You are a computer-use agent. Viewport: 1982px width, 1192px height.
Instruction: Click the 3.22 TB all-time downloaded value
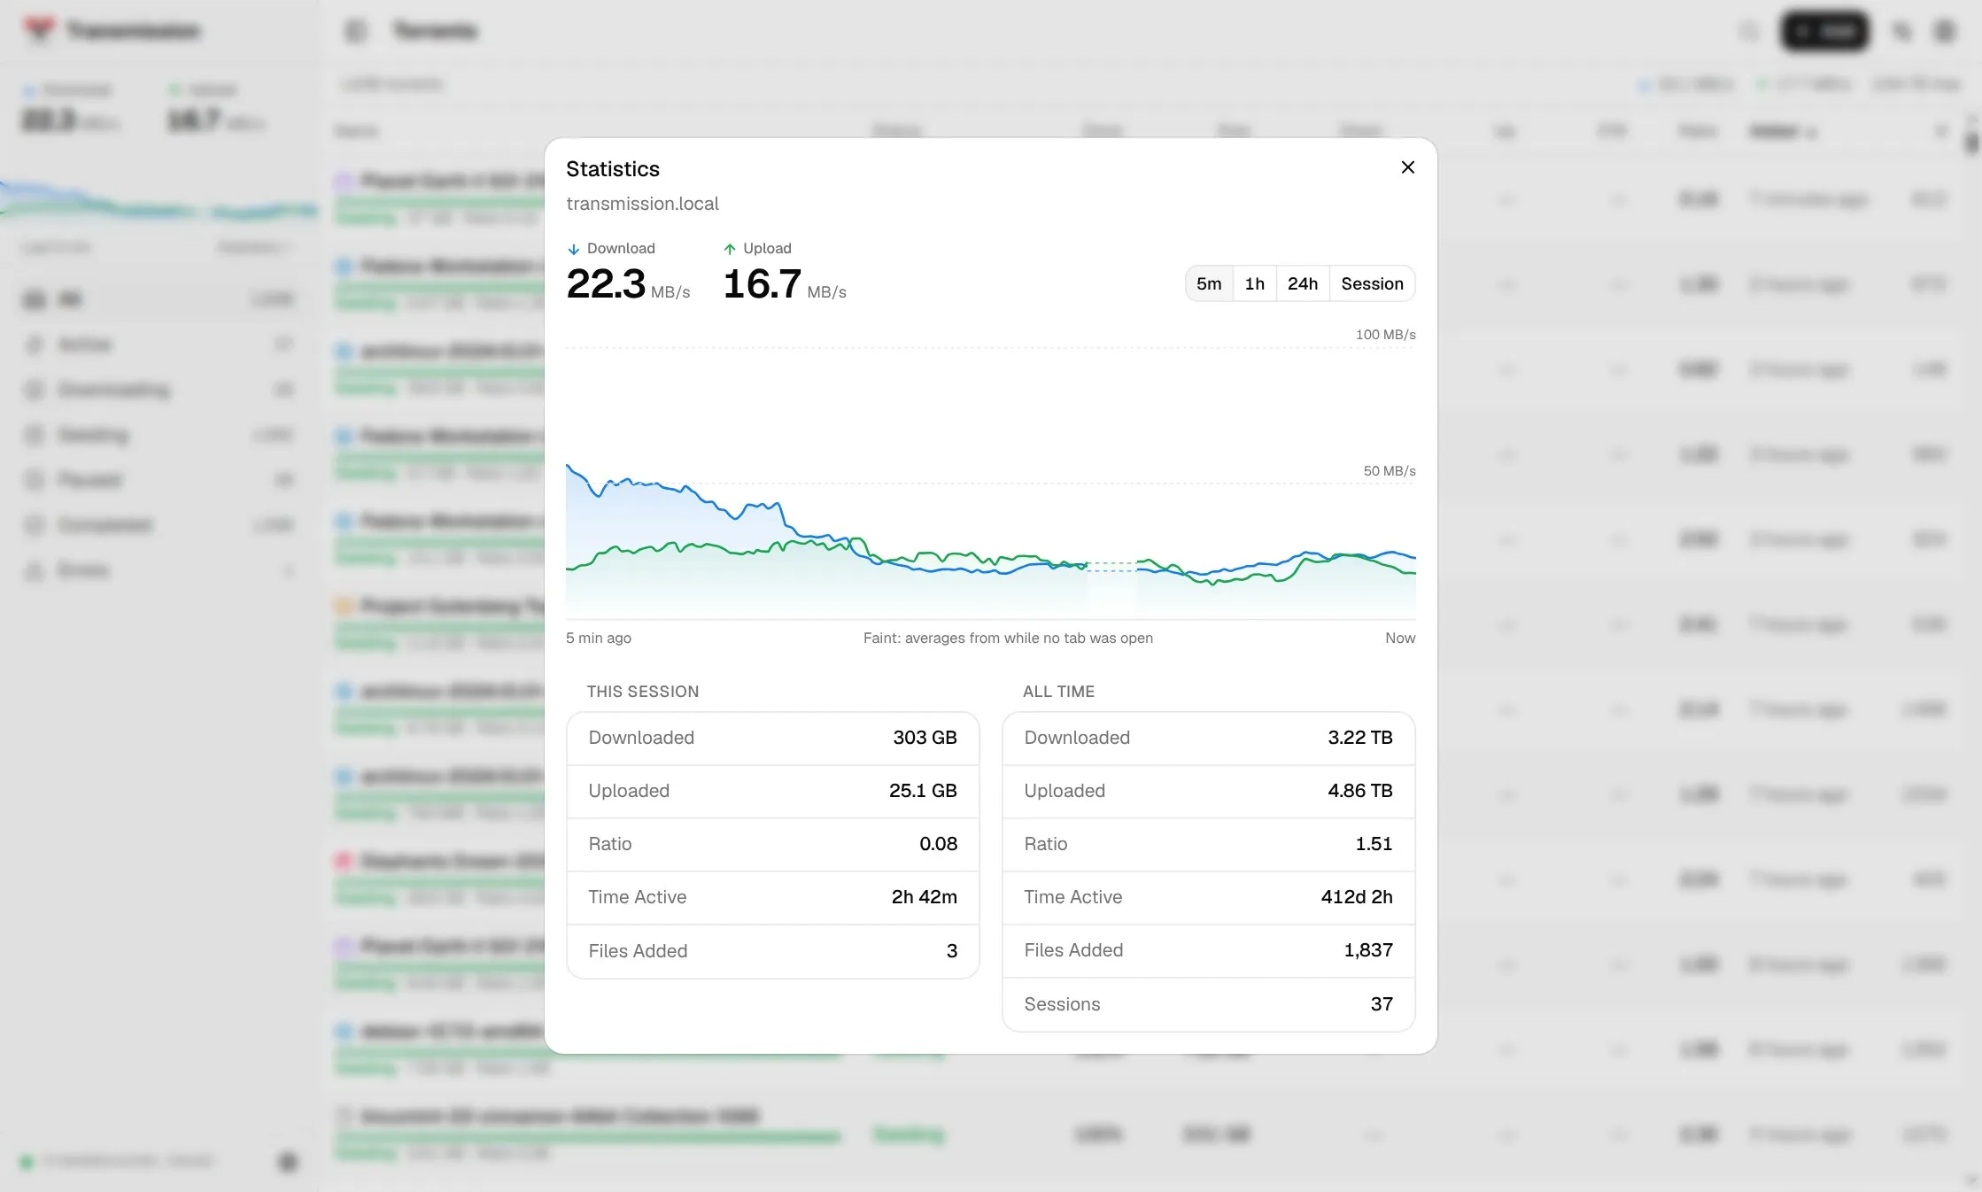coord(1359,738)
